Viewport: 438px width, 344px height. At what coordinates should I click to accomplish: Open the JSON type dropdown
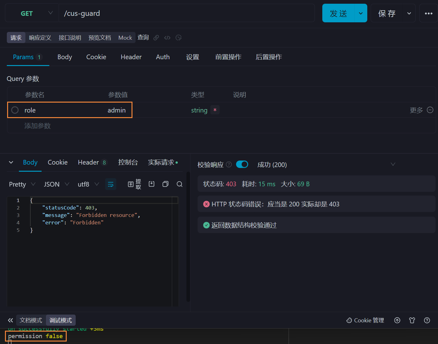56,184
